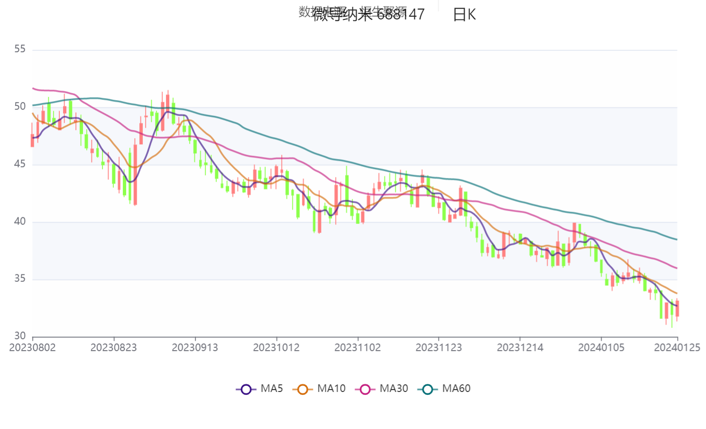Viewport: 706px width, 429px height.
Task: Click the 20231012 date axis label
Action: click(x=276, y=347)
